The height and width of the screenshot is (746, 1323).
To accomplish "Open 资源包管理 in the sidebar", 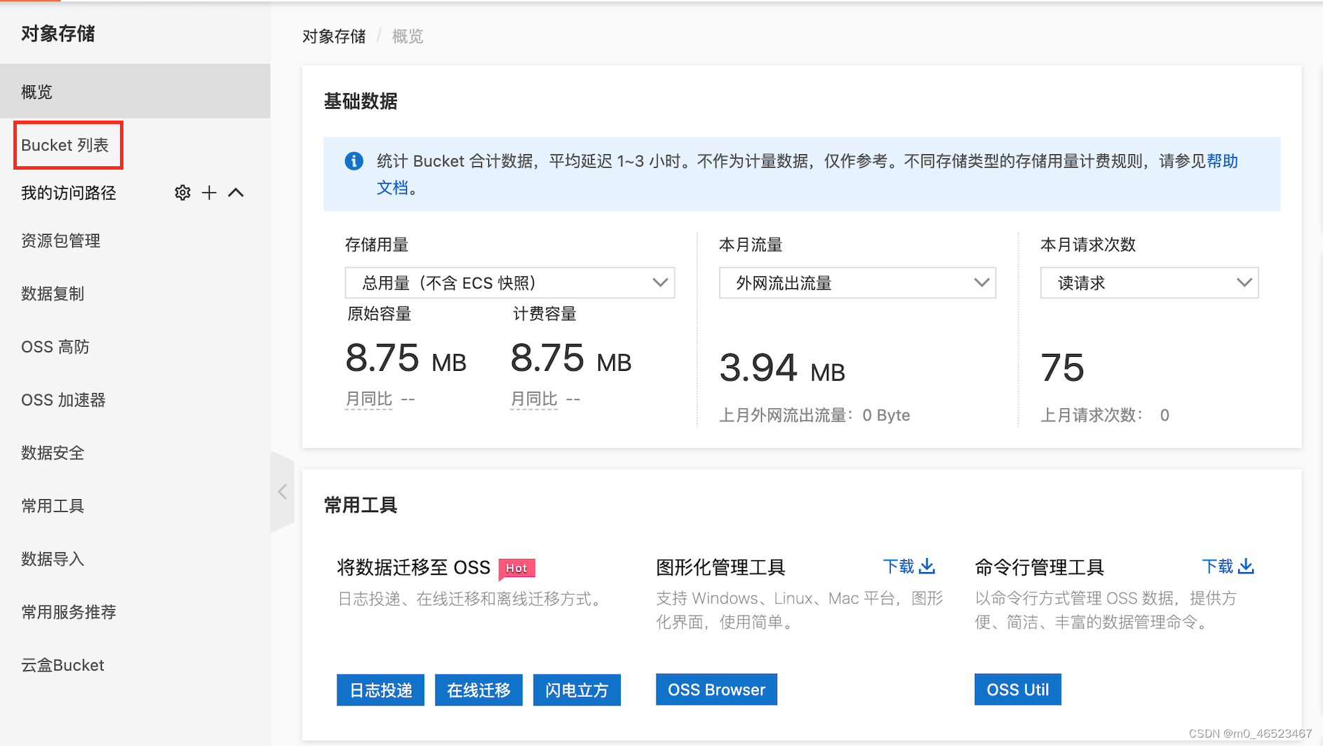I will click(x=61, y=240).
